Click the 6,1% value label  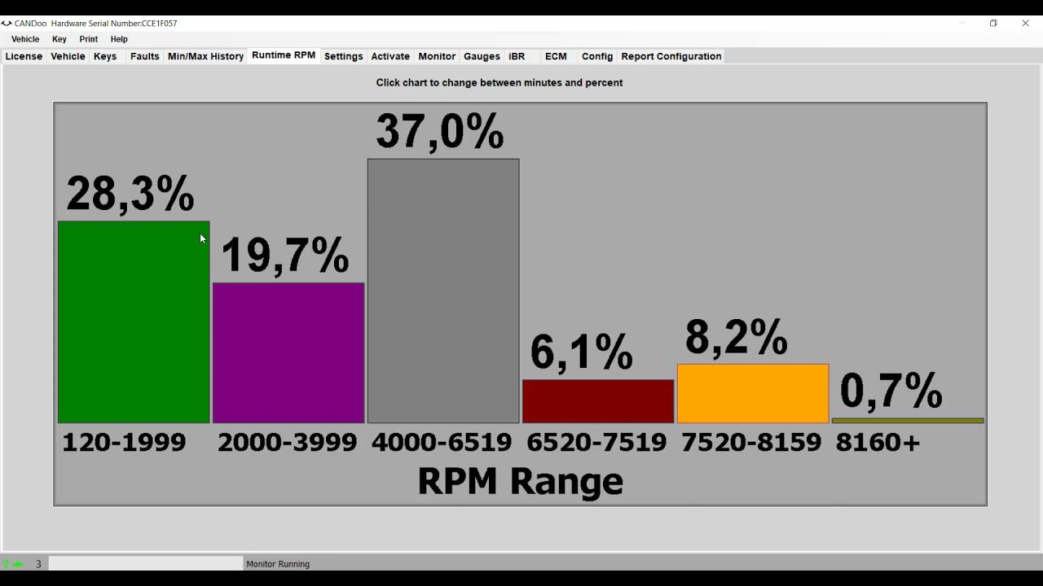[x=581, y=352]
